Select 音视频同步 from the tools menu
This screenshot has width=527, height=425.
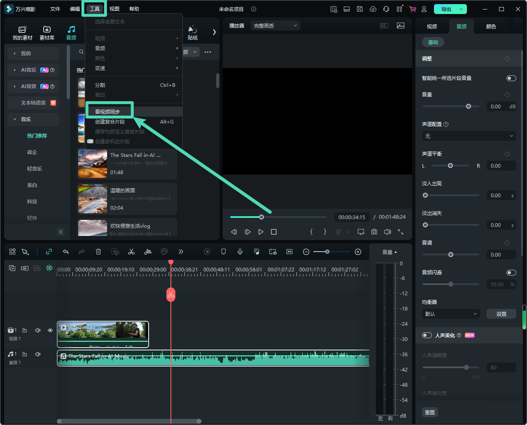coord(107,112)
